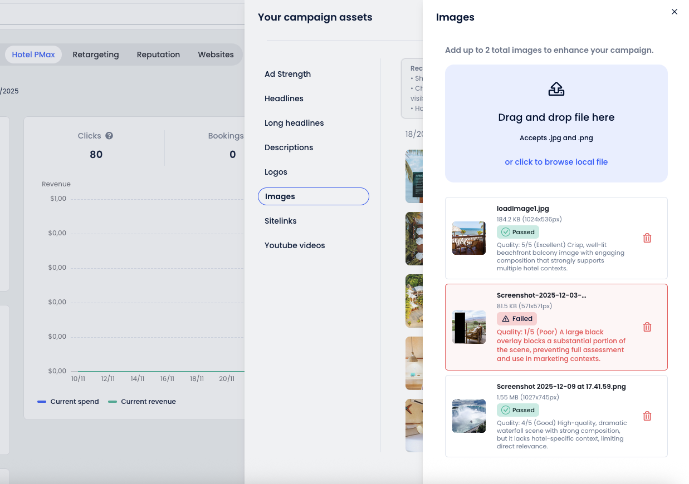Click the Passed badge on loadImage1.jpg

(517, 232)
